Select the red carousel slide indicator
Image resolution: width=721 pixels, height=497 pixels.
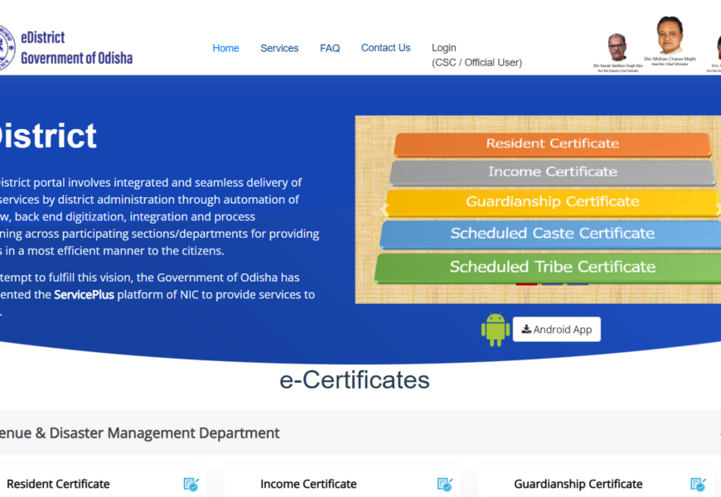click(x=526, y=284)
